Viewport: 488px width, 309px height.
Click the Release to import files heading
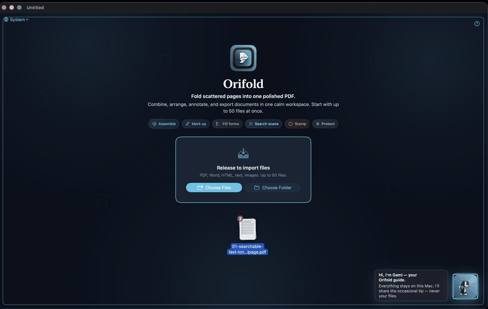243,168
